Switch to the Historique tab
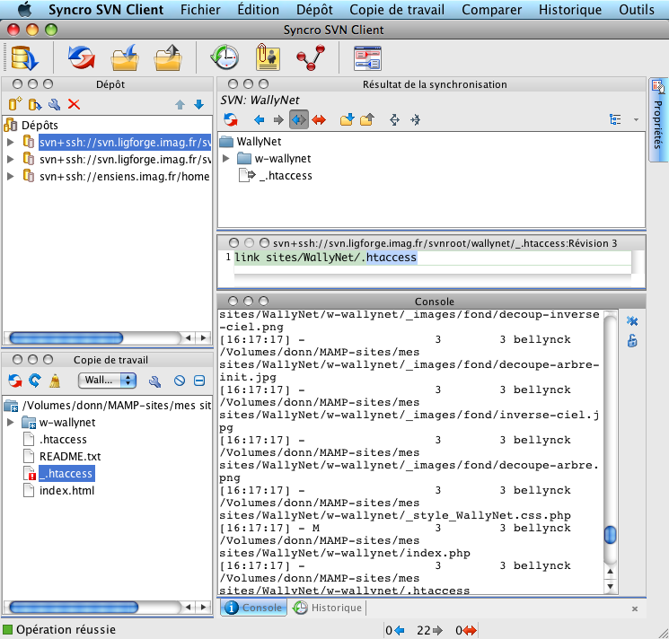669x639 pixels. 328,608
